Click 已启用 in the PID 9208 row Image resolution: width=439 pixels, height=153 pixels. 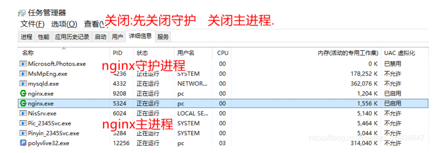pos(393,93)
